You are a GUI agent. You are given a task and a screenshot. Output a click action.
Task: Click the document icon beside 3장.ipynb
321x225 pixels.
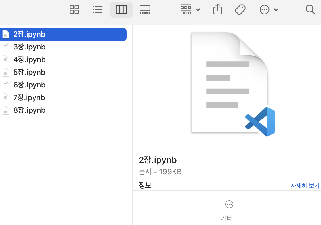click(x=6, y=47)
